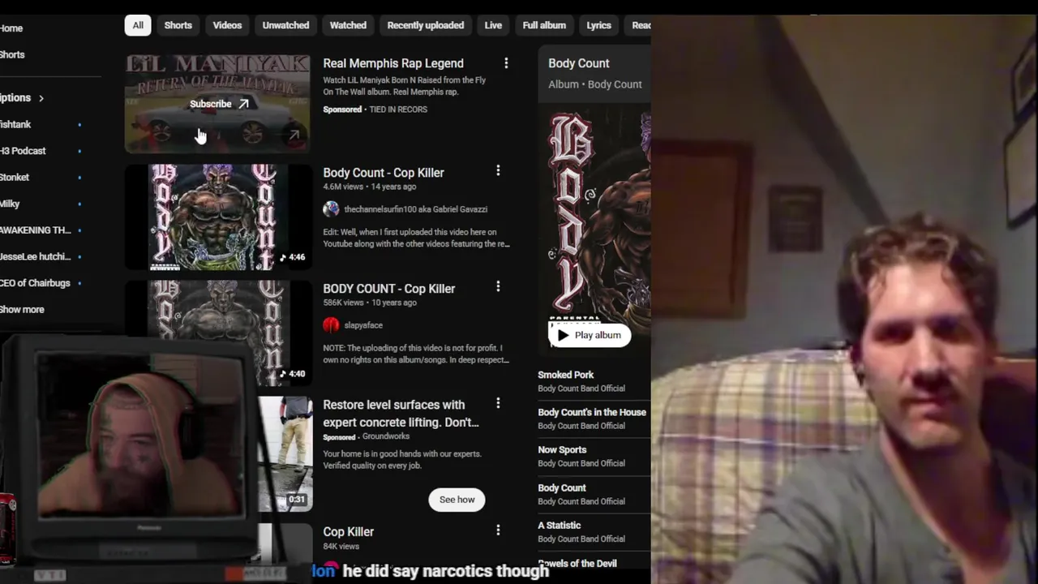
Task: Open the Restore level surfaces ad title
Action: pyautogui.click(x=401, y=414)
